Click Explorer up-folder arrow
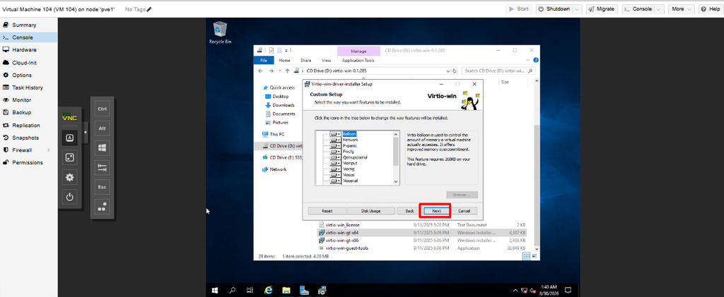The height and width of the screenshot is (297, 724). (x=287, y=71)
